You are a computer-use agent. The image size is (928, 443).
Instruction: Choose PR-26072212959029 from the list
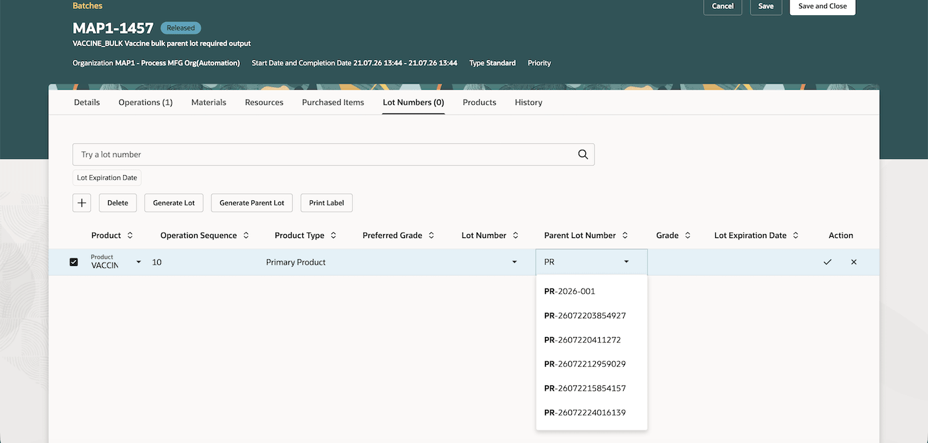tap(591, 364)
